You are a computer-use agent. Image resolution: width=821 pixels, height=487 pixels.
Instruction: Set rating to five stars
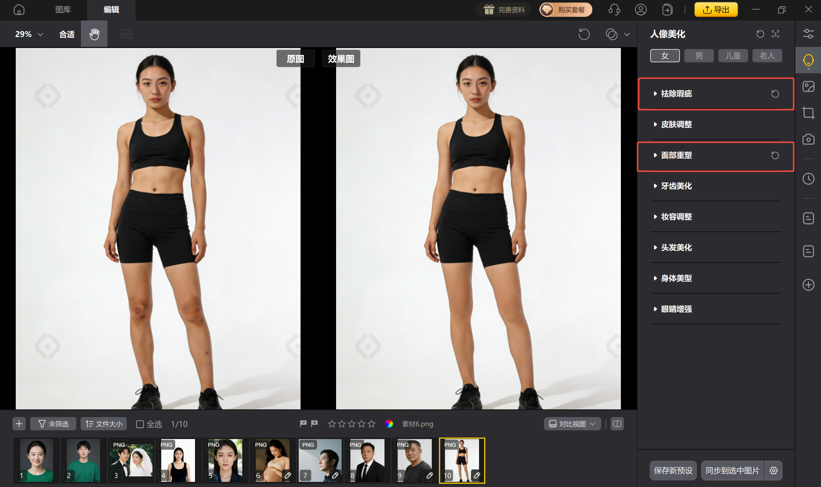point(372,424)
